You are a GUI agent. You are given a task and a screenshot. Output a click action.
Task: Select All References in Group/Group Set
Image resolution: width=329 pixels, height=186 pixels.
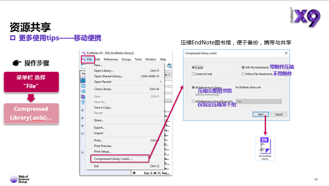tap(193, 101)
